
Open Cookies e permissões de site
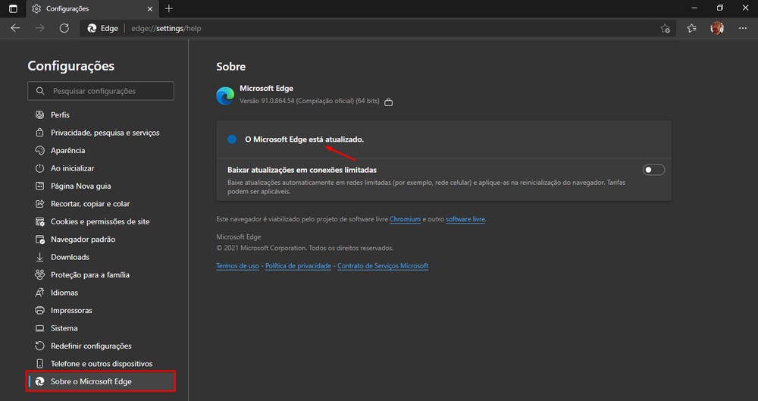tap(99, 221)
